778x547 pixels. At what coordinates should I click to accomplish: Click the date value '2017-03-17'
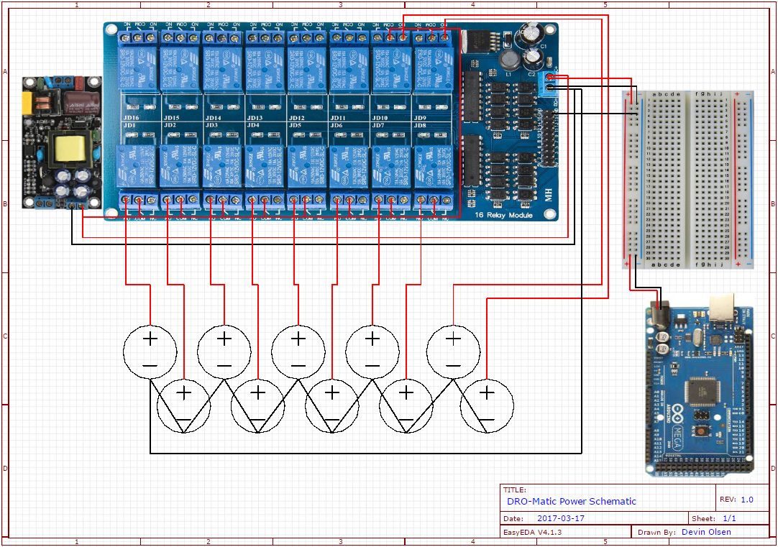click(561, 518)
